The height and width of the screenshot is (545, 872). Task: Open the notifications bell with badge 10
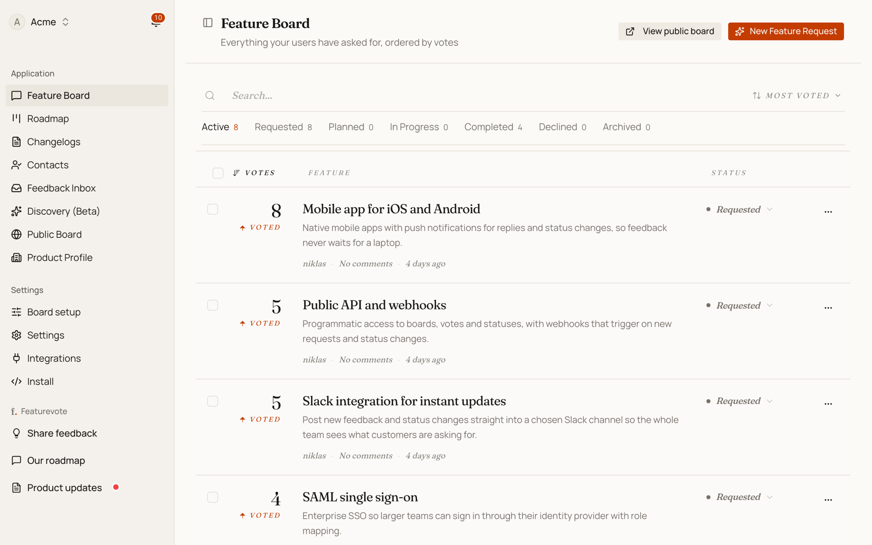pyautogui.click(x=156, y=22)
